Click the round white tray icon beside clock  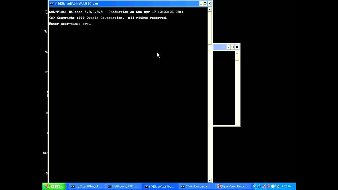pyautogui.click(x=273, y=186)
